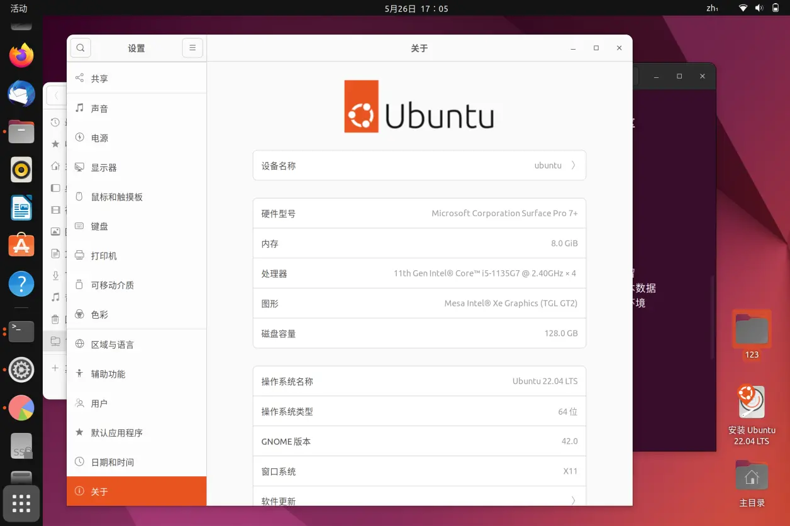Open the hamburger menu in settings header

tap(192, 48)
